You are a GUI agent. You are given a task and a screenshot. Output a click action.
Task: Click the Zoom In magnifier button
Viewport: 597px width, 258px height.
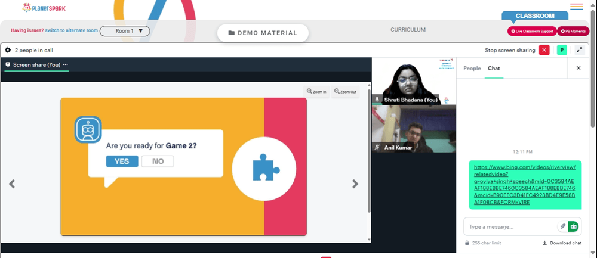pos(316,92)
